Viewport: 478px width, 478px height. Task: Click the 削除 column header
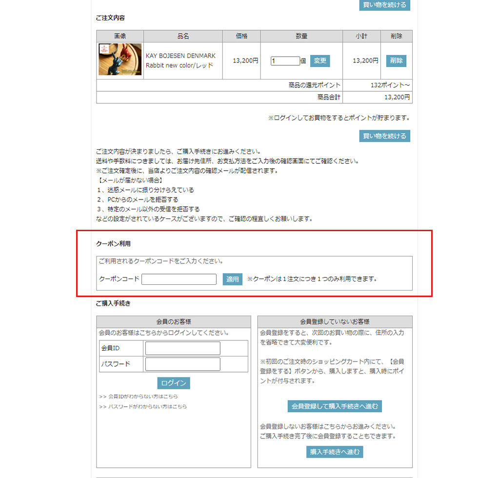pyautogui.click(x=396, y=36)
